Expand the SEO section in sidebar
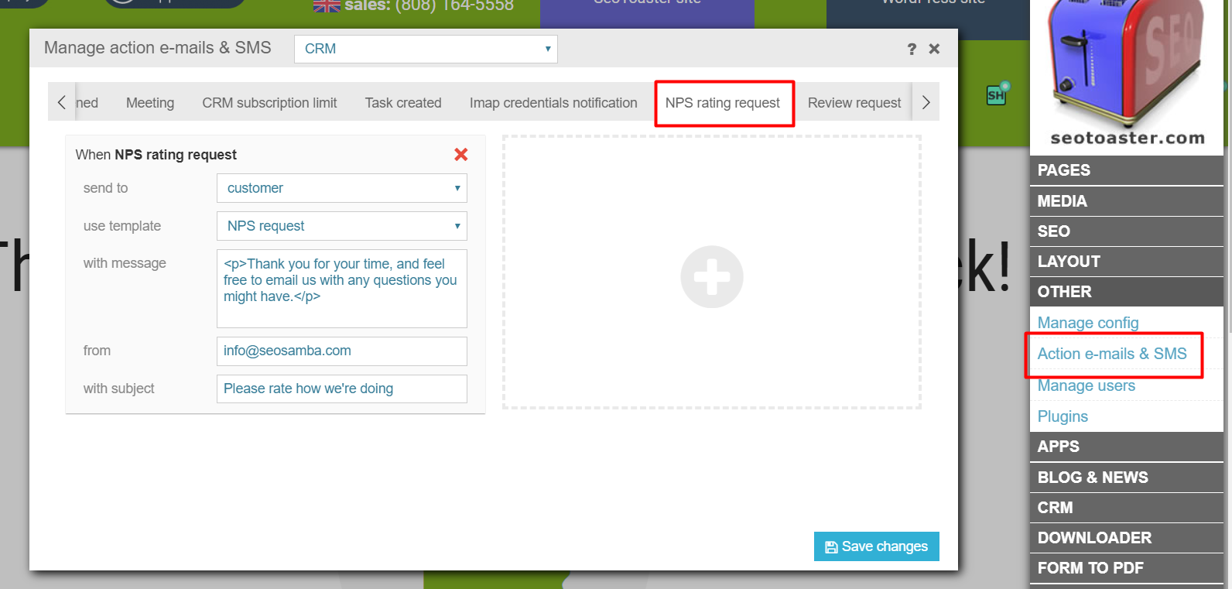1232x589 pixels. (x=1127, y=231)
